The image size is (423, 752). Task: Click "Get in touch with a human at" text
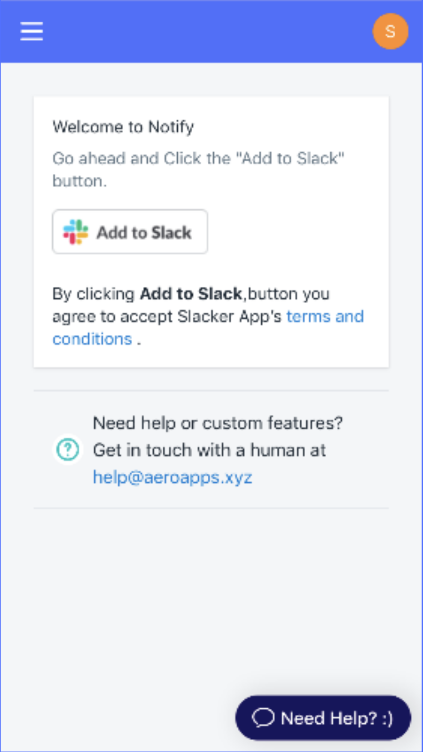[x=209, y=450]
